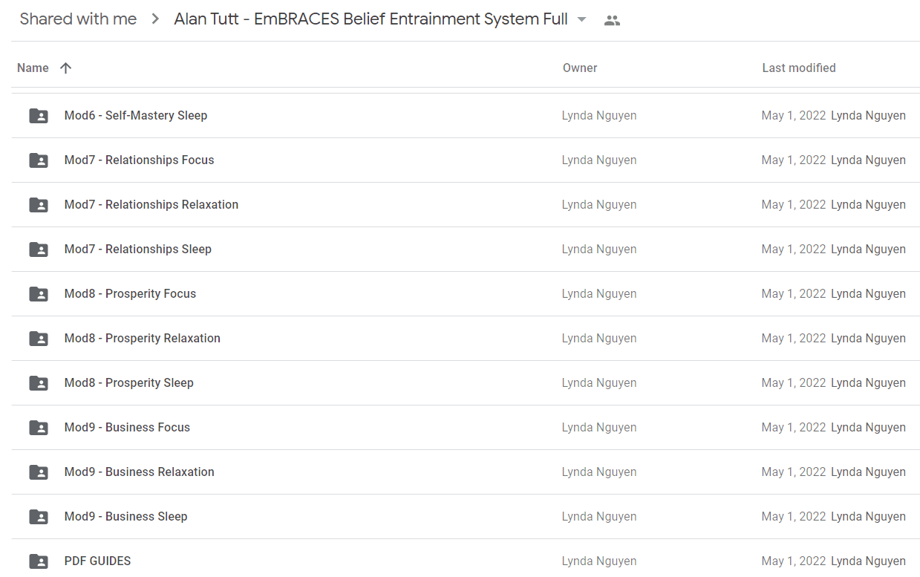Select Mod8 - Prosperity Relaxation folder name
This screenshot has height=577, width=920.
click(143, 339)
